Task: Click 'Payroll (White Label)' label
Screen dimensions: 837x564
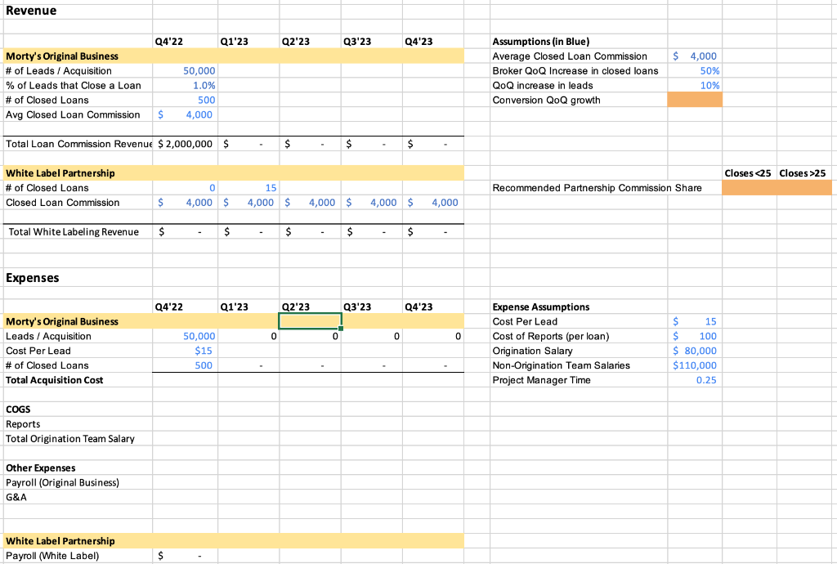Action: coord(52,556)
